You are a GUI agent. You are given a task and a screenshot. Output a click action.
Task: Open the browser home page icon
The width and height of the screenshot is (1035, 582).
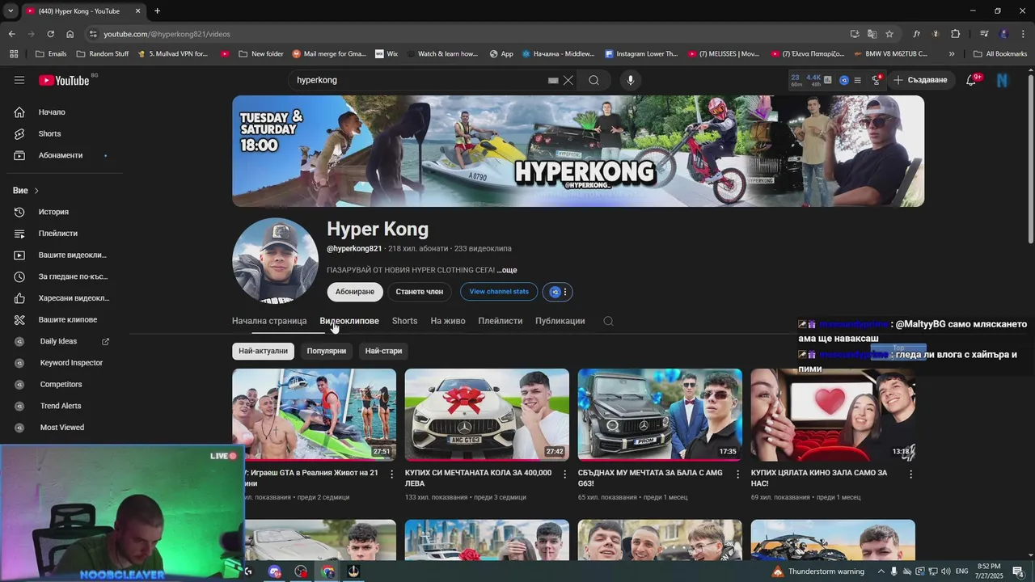click(x=70, y=34)
